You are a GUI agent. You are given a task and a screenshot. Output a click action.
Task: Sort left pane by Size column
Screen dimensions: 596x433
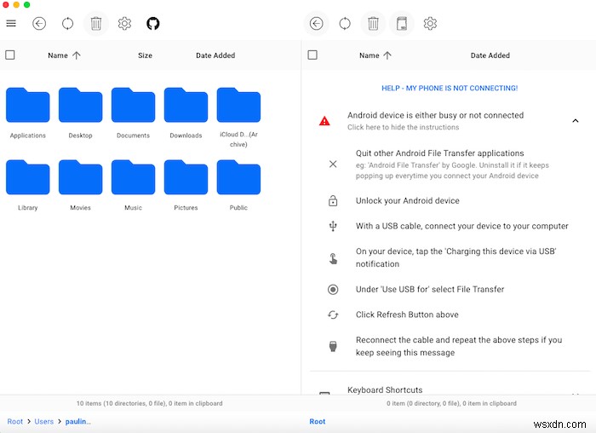(145, 55)
